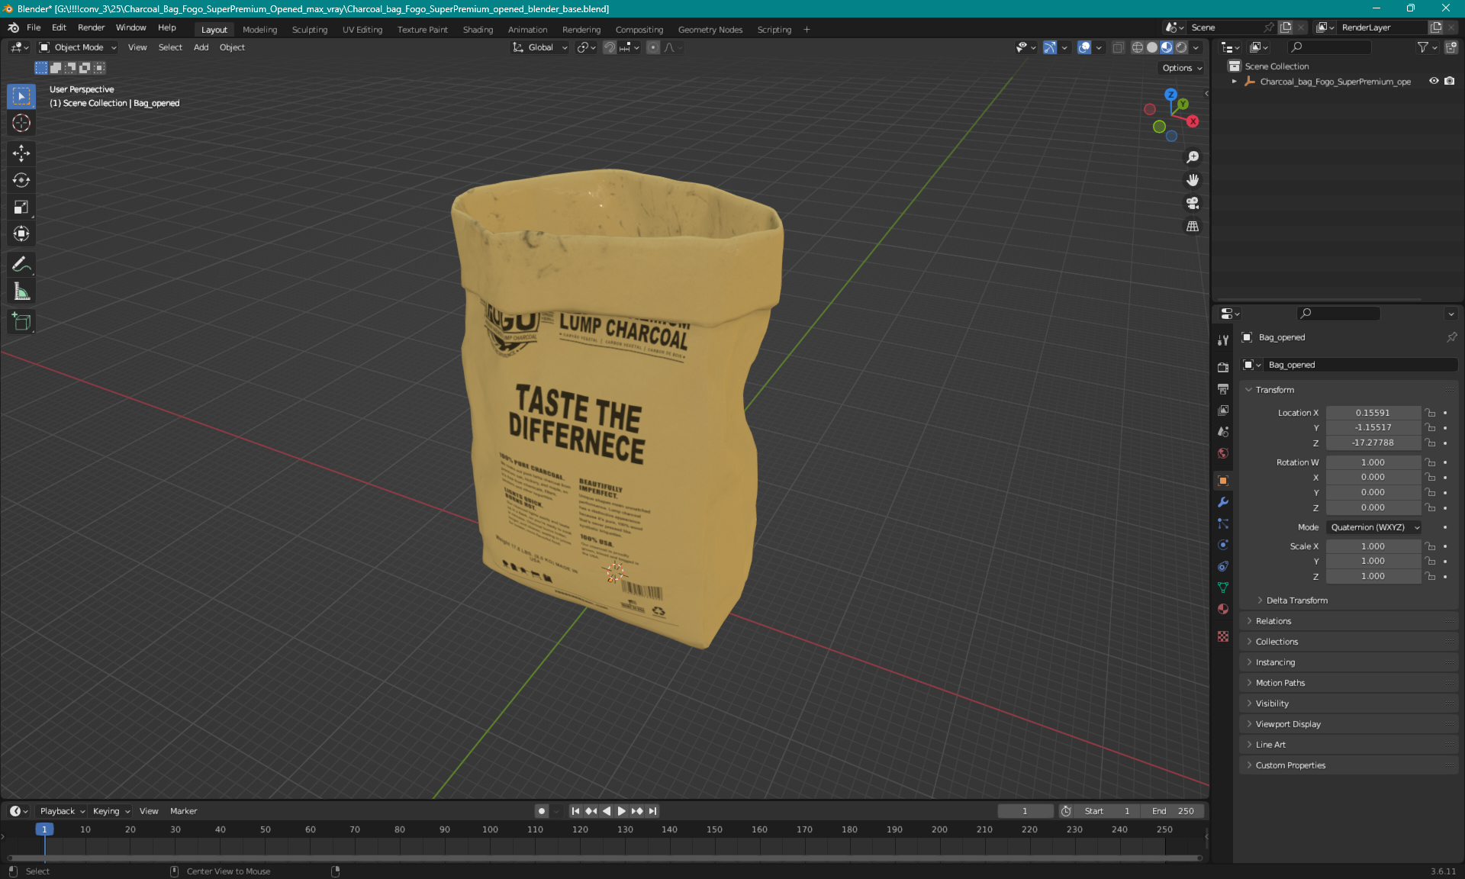Viewport: 1465px width, 879px height.
Task: Toggle snapping magnet
Action: coord(609,47)
